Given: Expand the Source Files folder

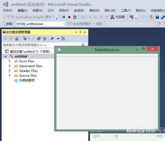Looking at the screenshot, I should pyautogui.click(x=10, y=75).
